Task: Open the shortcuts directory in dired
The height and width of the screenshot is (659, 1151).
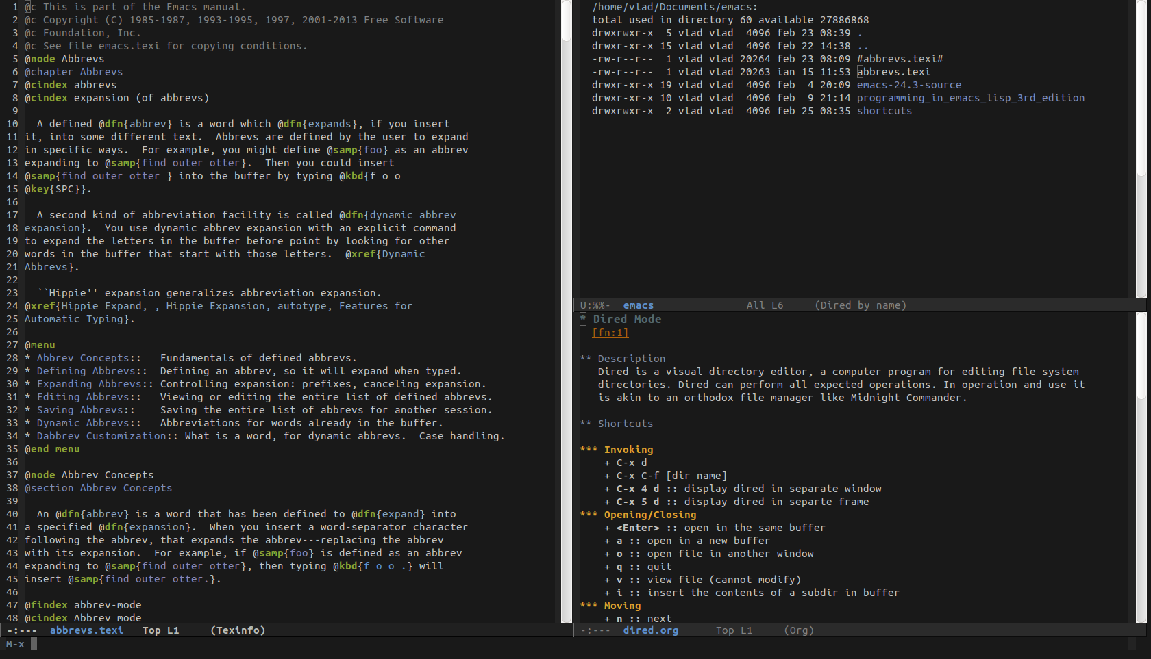Action: (x=884, y=111)
